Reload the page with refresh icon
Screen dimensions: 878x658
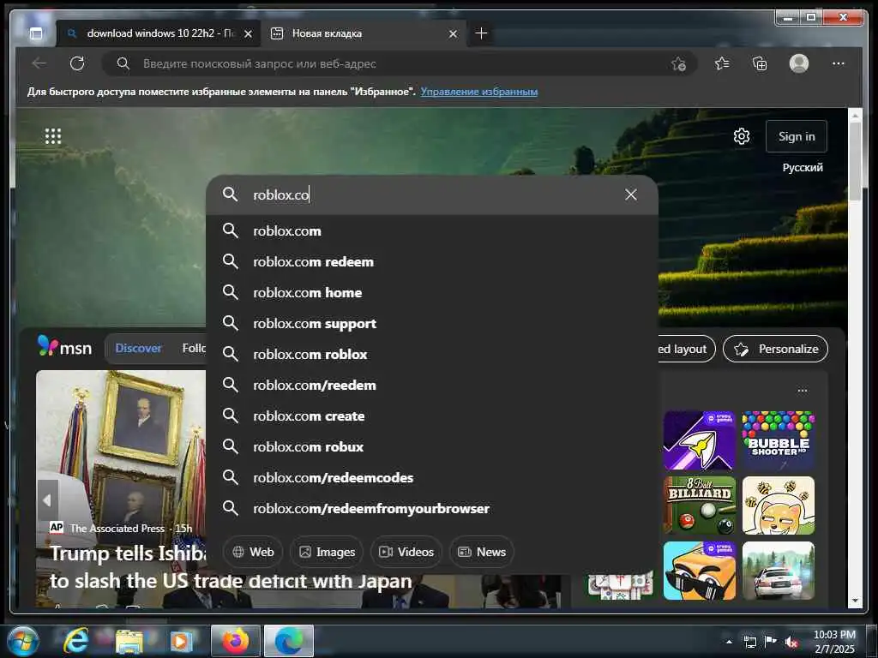coord(77,63)
